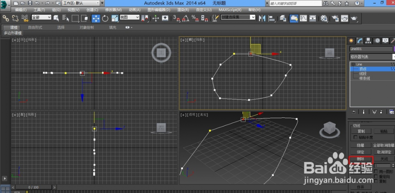This screenshot has height=193, width=395.
Task: Click the 绑定 bind button
Action: 361,152
